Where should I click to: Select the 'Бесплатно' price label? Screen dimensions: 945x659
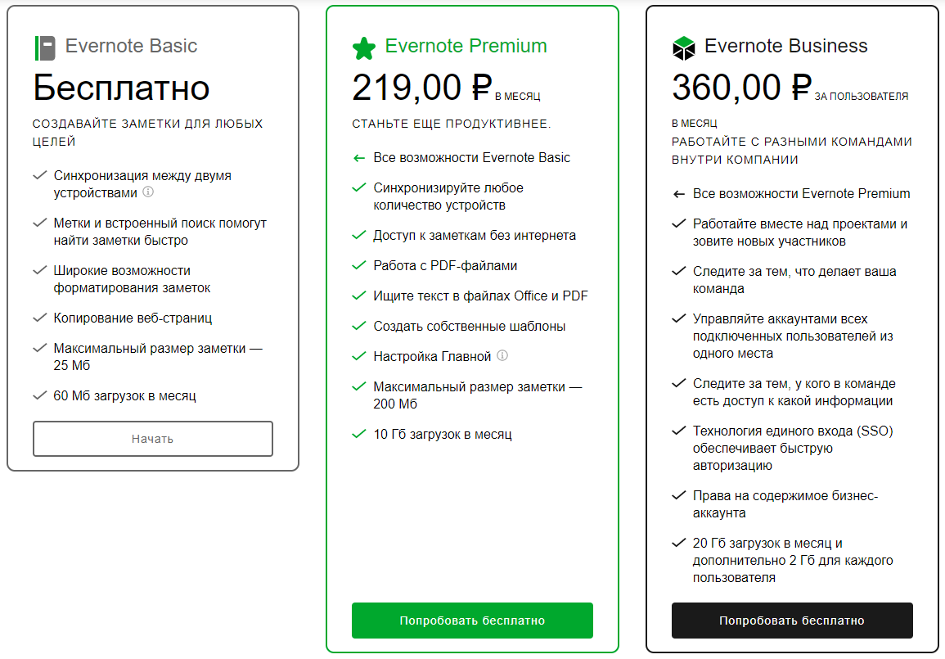(120, 86)
